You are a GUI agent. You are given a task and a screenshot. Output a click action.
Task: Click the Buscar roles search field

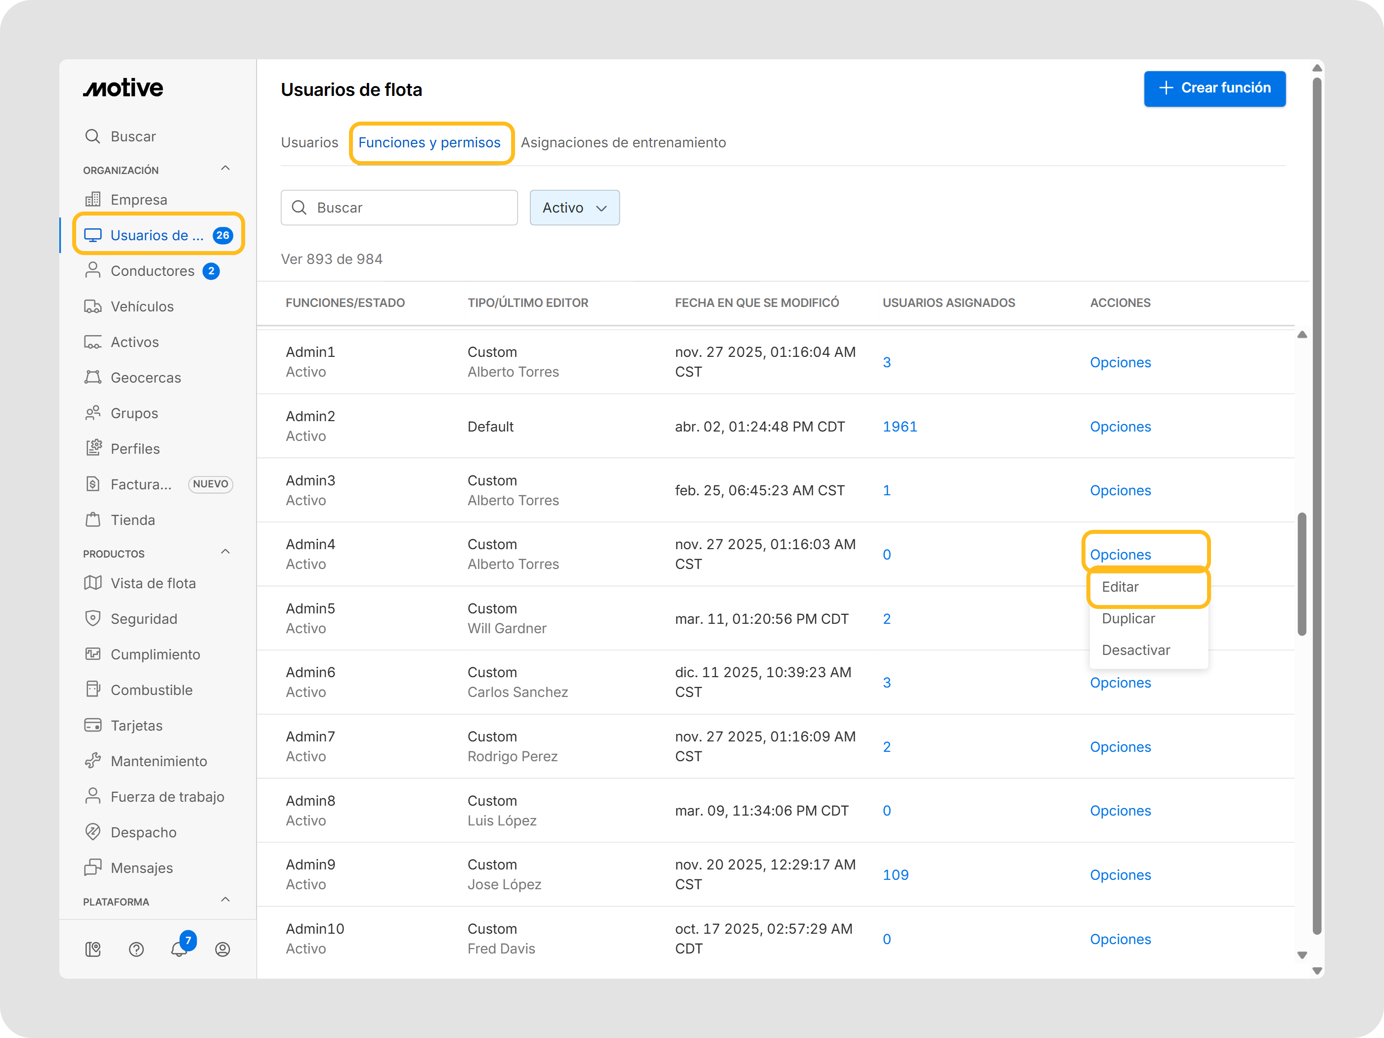(407, 208)
